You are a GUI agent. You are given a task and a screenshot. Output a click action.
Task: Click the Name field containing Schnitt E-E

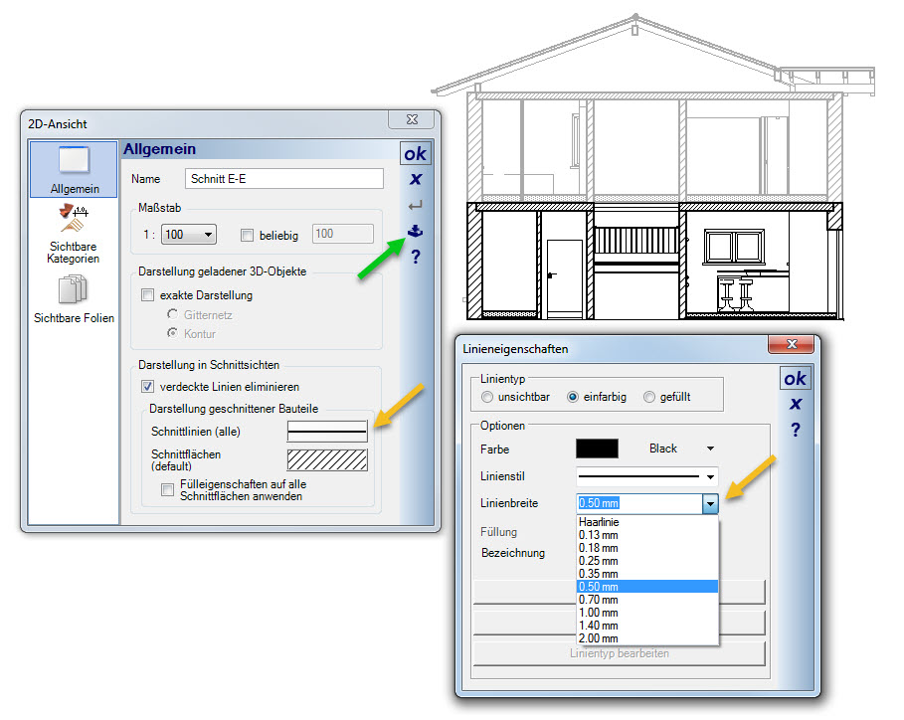(x=284, y=179)
